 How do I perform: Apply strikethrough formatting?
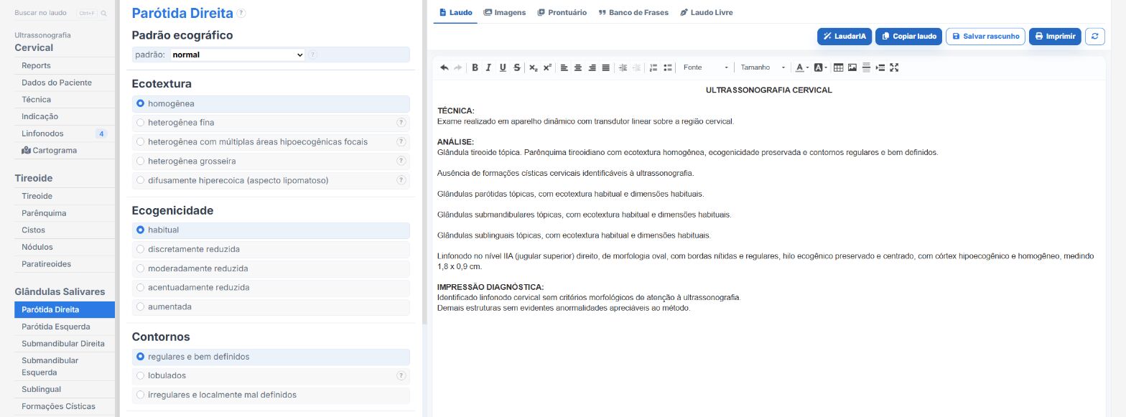517,67
